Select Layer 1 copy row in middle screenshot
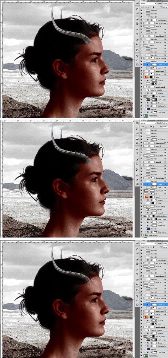The height and width of the screenshot is (358, 168). 155,219
